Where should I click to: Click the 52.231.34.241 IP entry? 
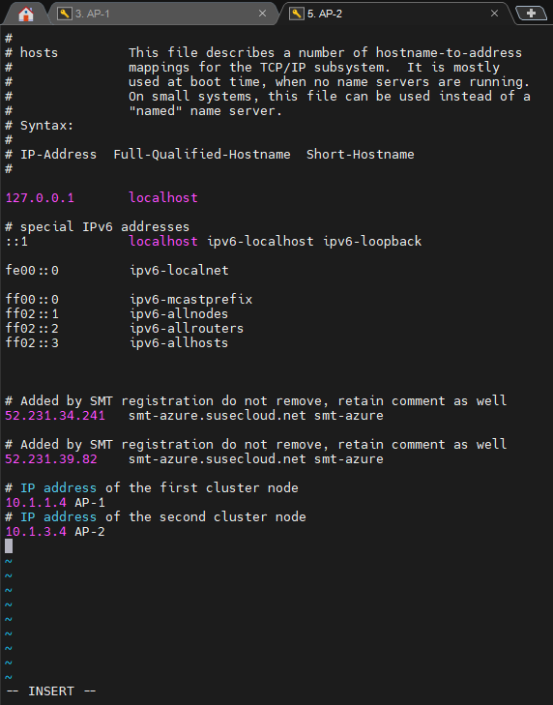point(55,416)
